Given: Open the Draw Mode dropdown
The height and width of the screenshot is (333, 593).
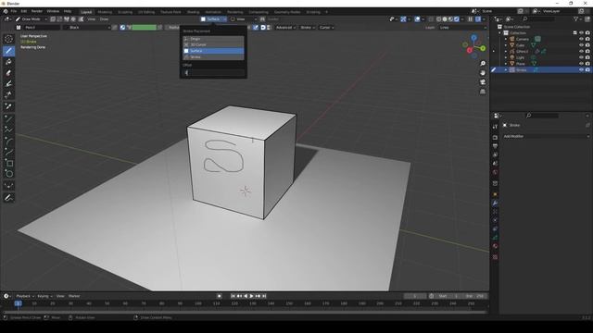Looking at the screenshot, I should 31,18.
